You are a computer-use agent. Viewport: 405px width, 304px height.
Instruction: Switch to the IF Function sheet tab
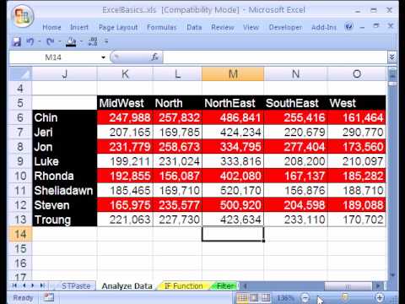coord(183,286)
